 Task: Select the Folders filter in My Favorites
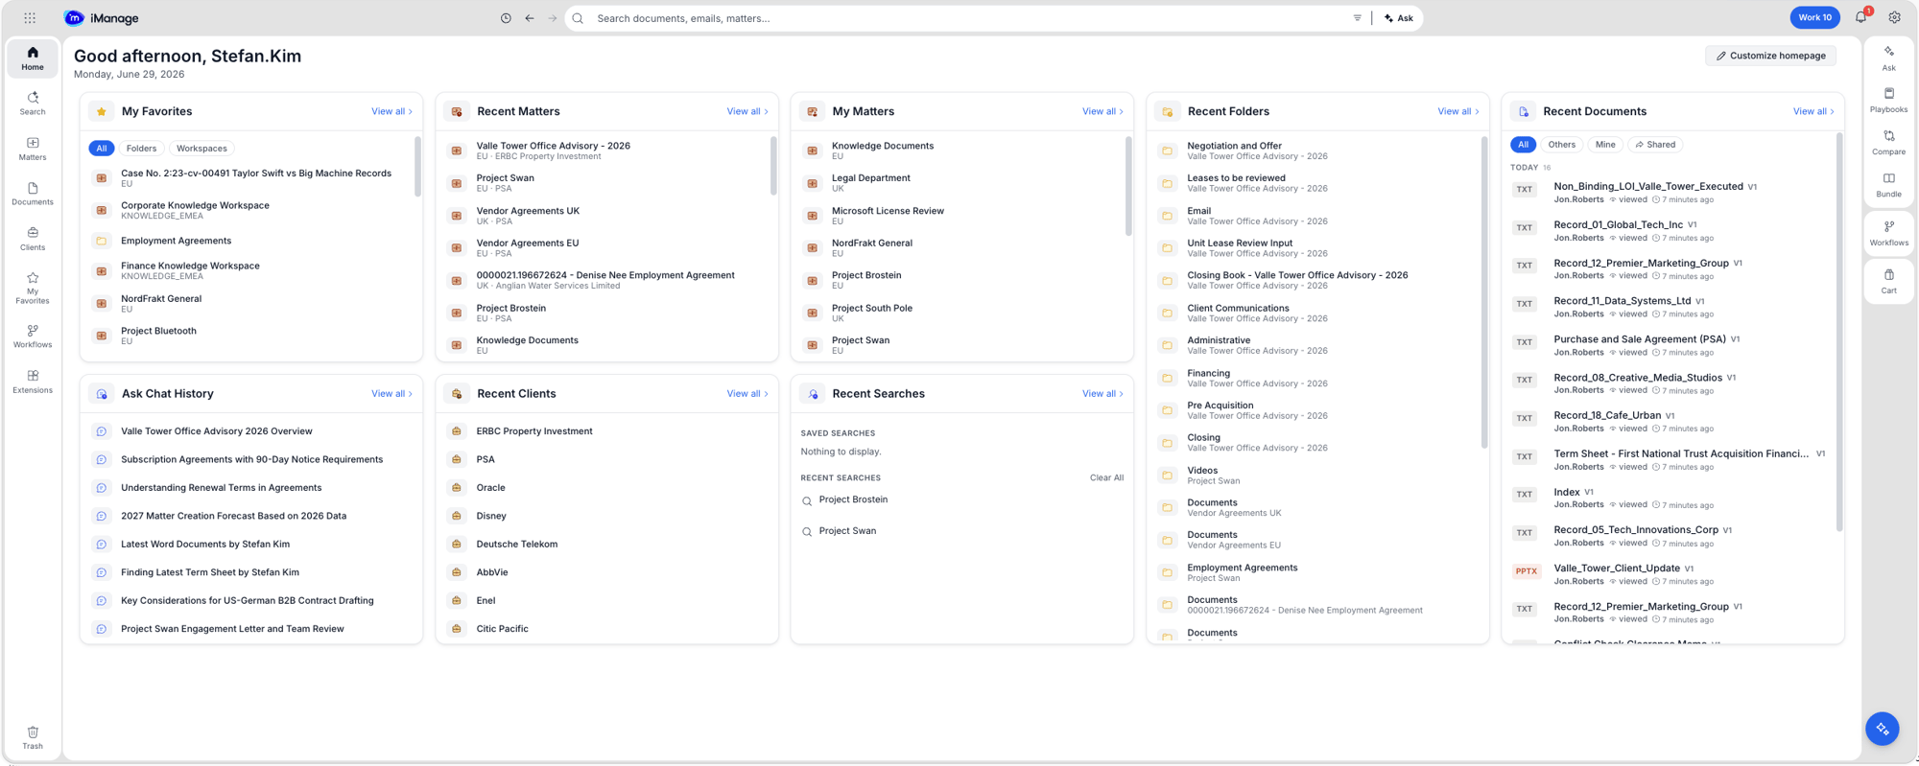click(141, 149)
